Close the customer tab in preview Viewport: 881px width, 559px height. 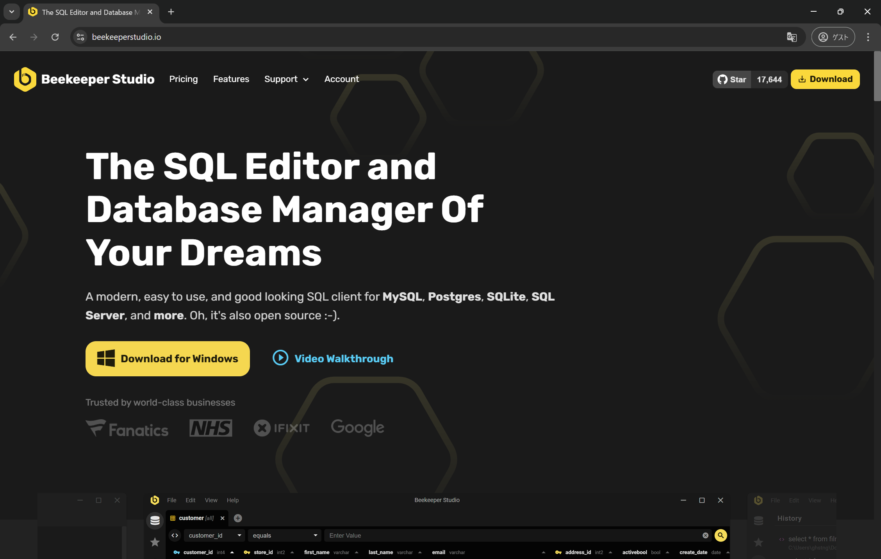[x=223, y=518]
